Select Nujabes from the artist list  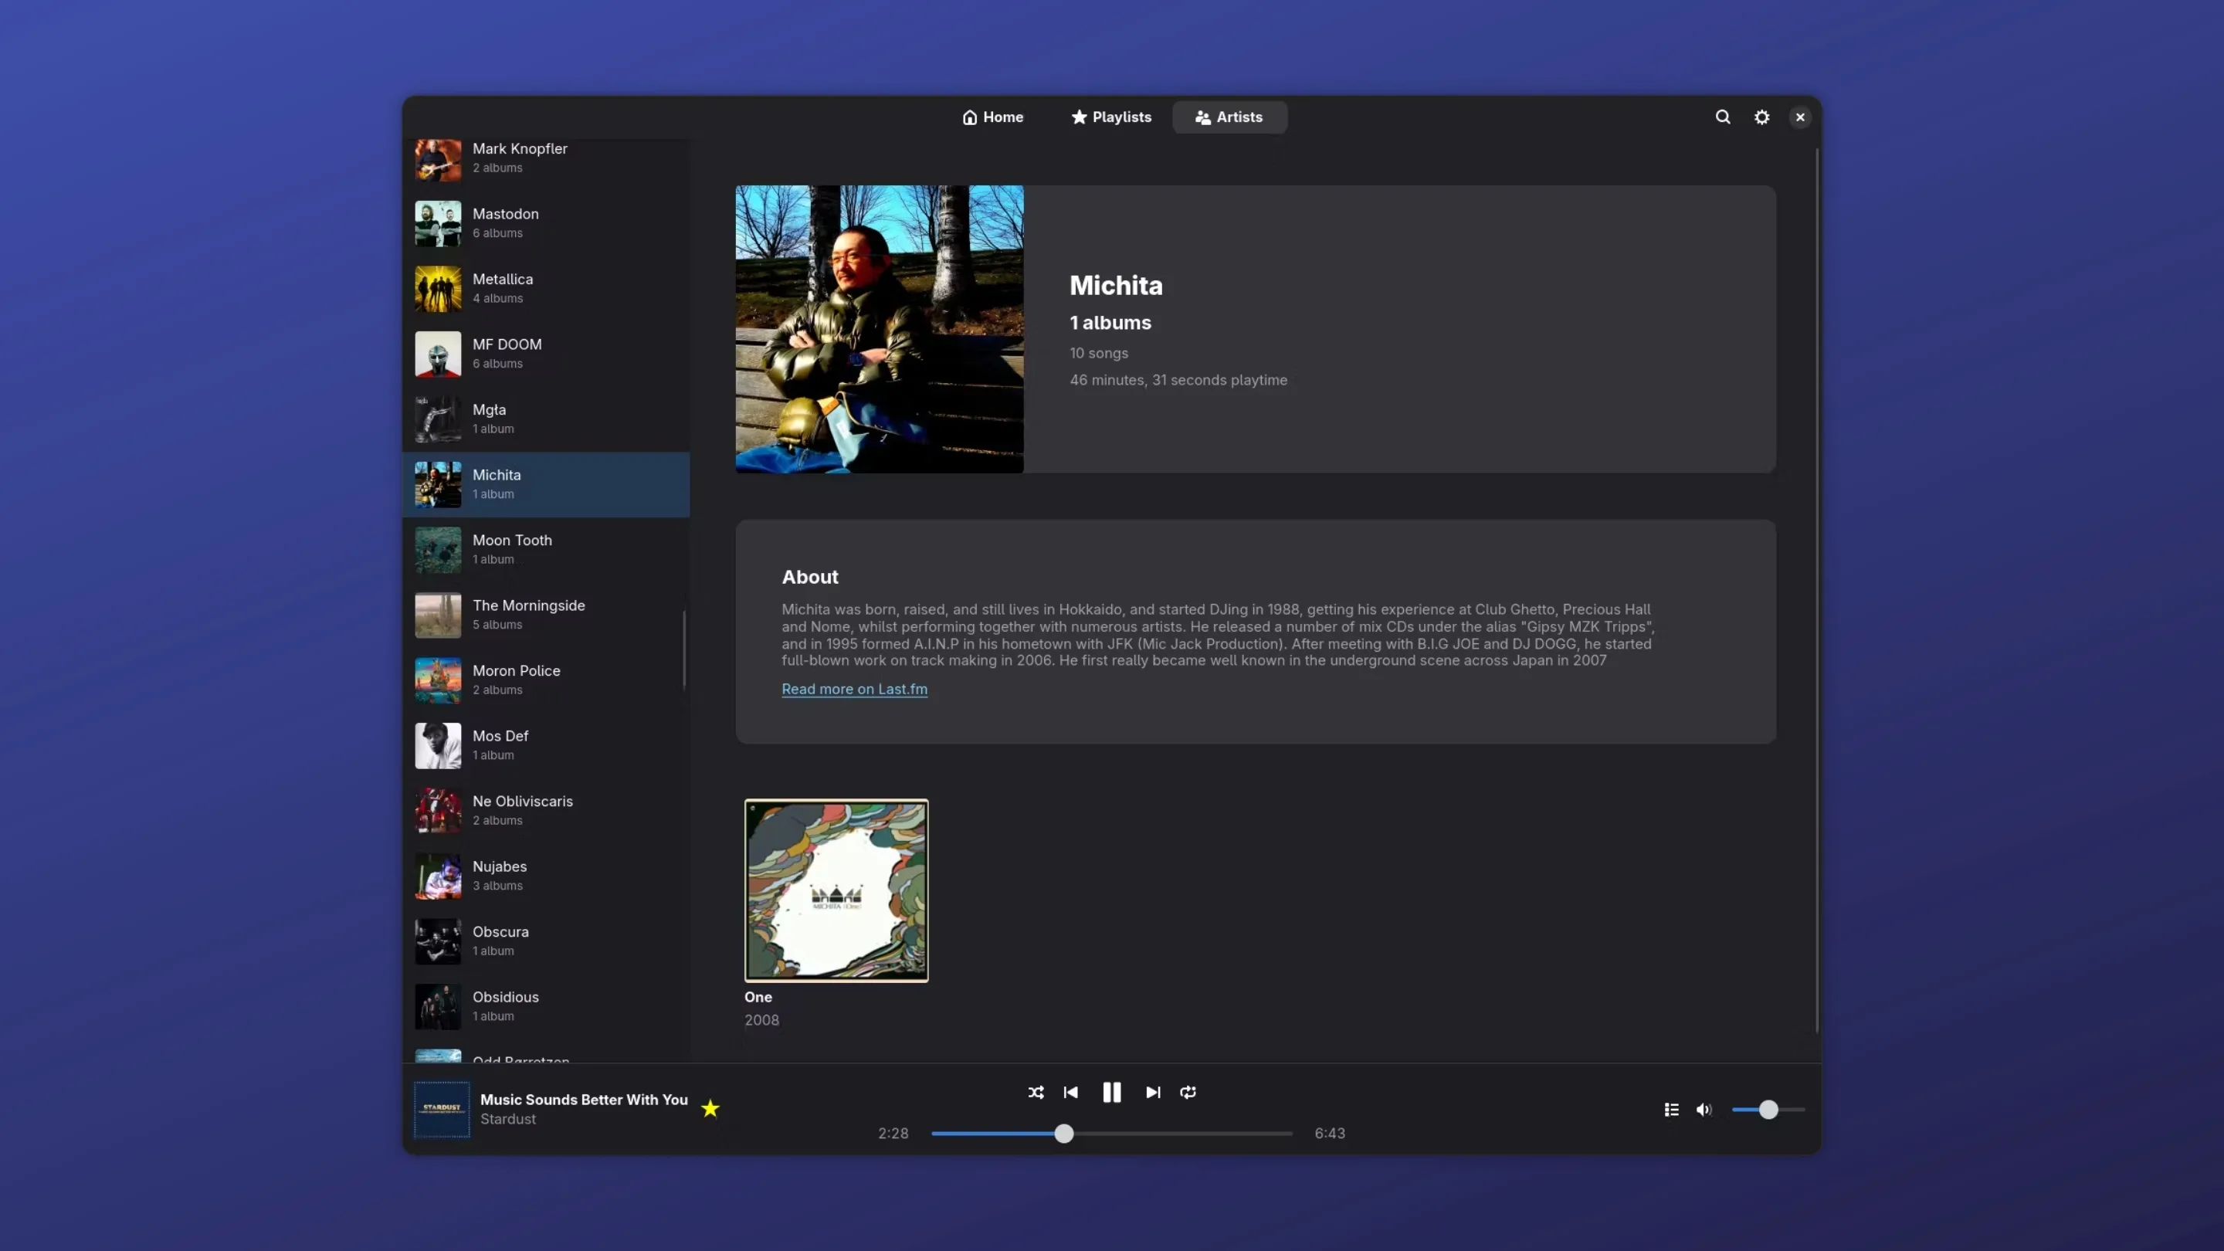[547, 875]
